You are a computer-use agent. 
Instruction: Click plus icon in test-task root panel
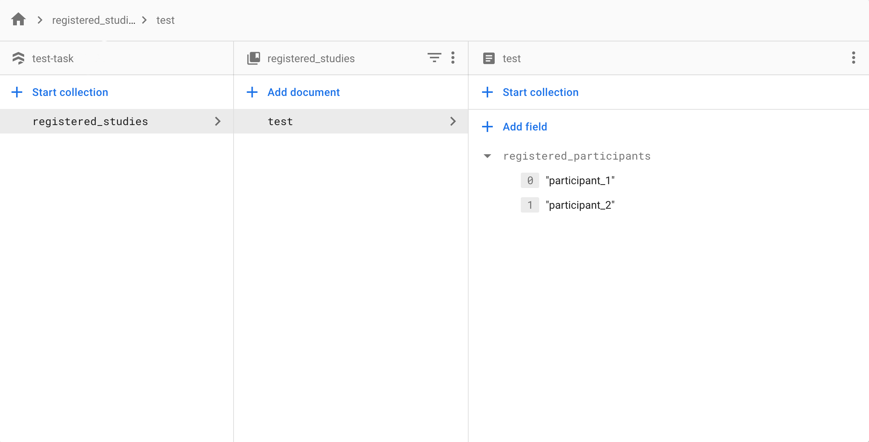click(17, 92)
